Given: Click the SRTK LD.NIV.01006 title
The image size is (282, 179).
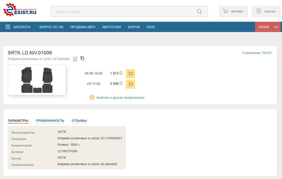Looking at the screenshot, I should tap(30, 53).
